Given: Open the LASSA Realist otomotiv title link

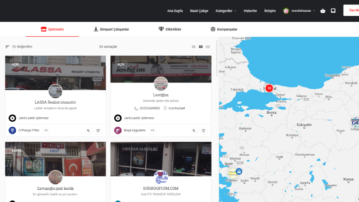Looking at the screenshot, I should tap(55, 102).
